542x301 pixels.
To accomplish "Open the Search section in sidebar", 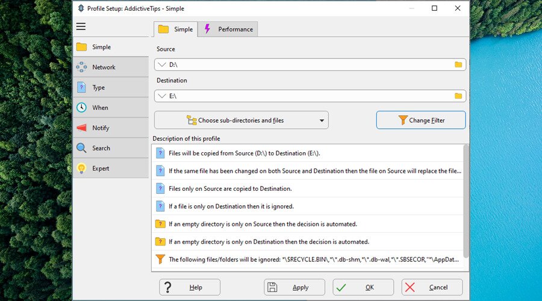I will [x=111, y=148].
